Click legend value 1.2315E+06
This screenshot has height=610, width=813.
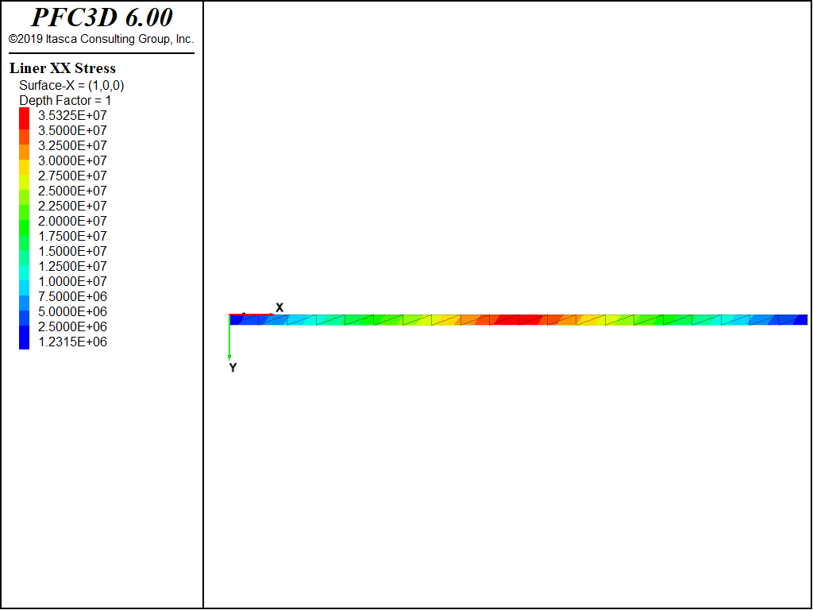72,342
